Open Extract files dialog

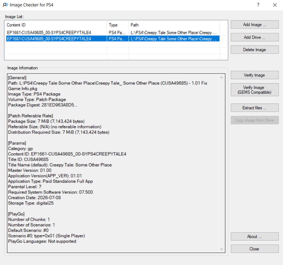(254, 108)
